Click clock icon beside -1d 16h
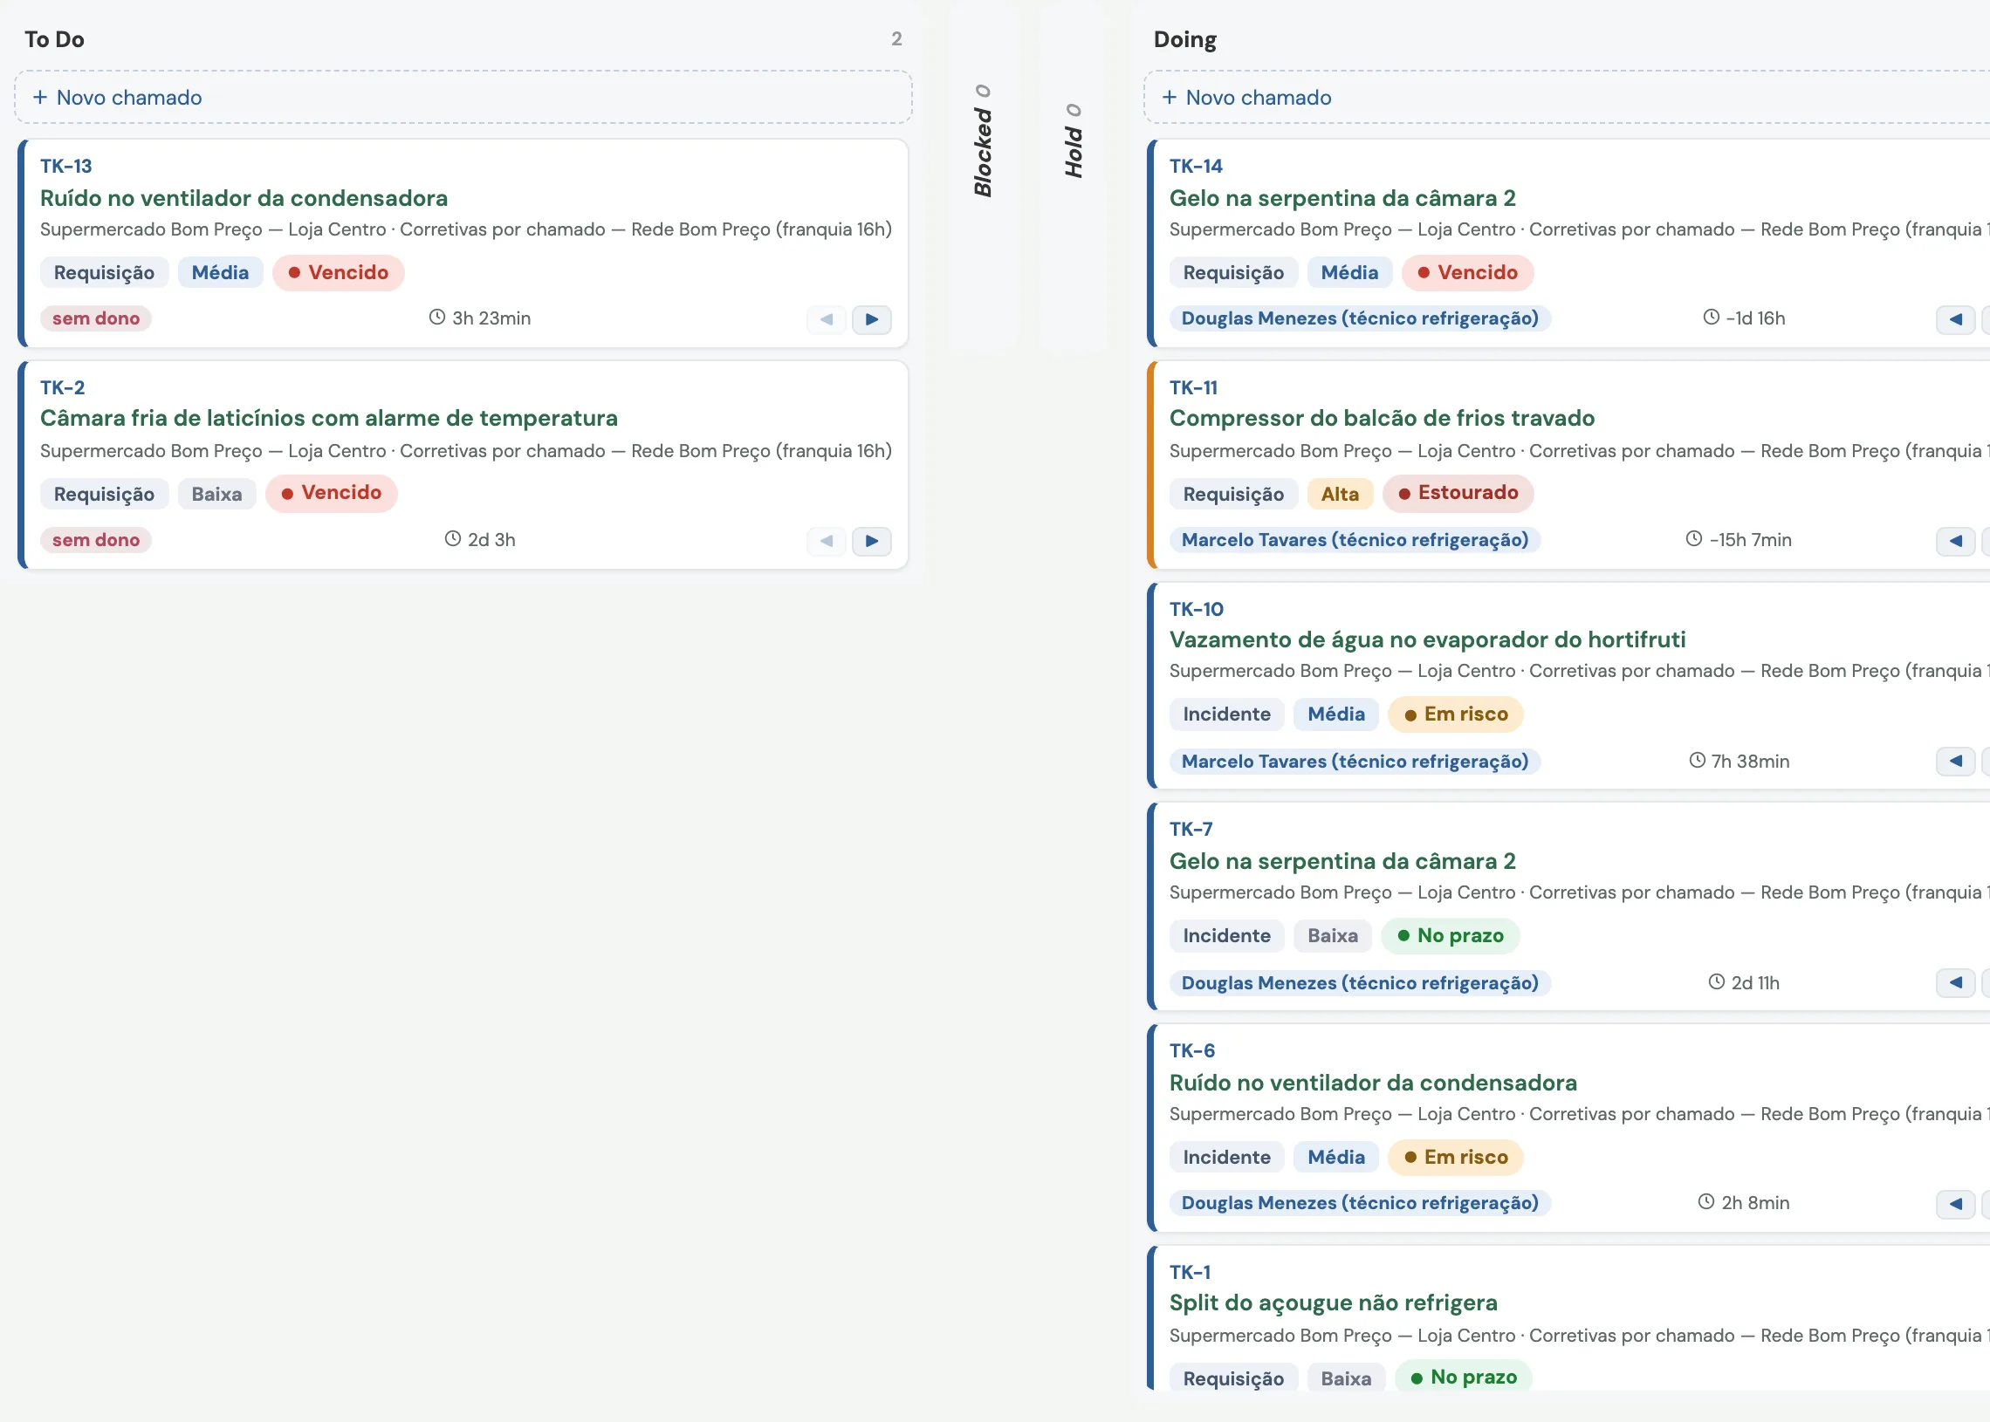The height and width of the screenshot is (1422, 1990). (1711, 317)
